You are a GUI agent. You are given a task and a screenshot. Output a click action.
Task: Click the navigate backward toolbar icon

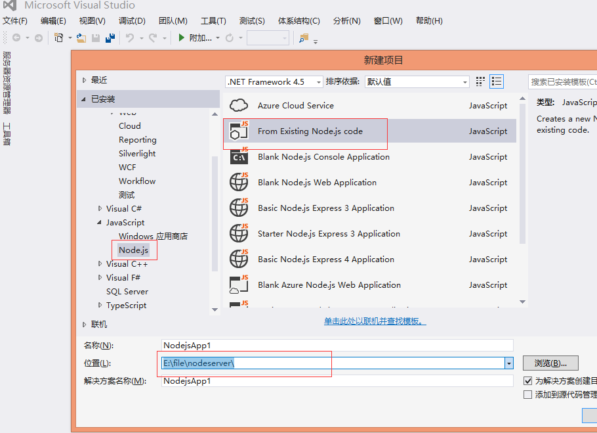[x=16, y=37]
